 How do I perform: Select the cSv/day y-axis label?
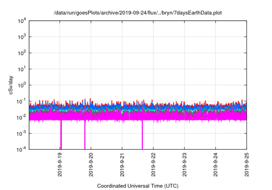(x=11, y=85)
